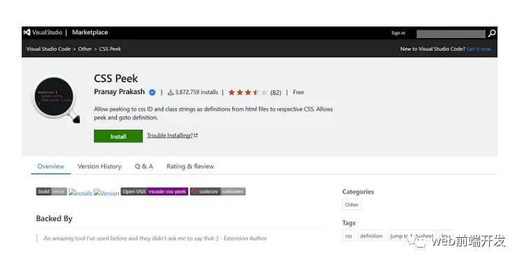Go to Visual Studio Code breadcrumb
522x263 pixels.
click(48, 49)
